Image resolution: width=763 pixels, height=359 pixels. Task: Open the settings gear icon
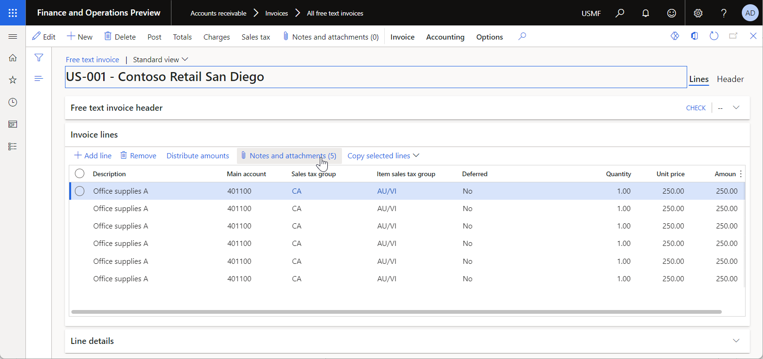tap(698, 13)
